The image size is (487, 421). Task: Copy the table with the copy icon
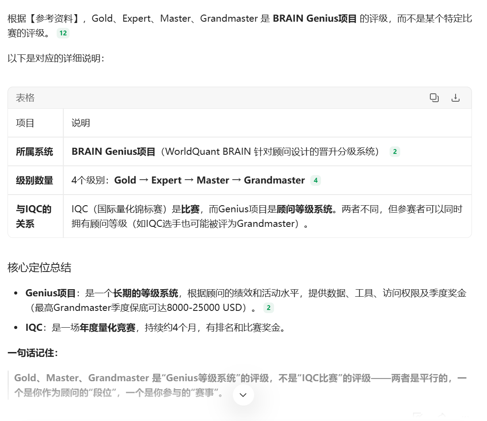point(434,98)
